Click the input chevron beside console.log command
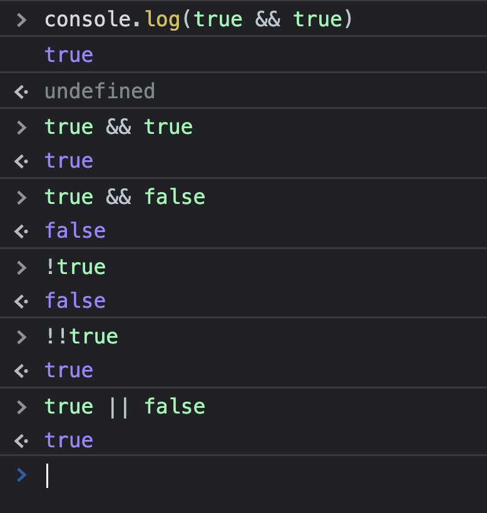 (x=22, y=19)
